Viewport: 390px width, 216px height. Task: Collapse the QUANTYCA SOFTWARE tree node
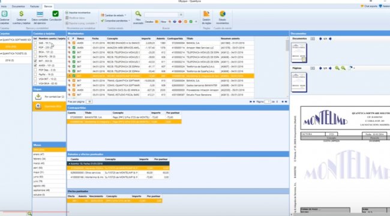[x=1, y=40]
